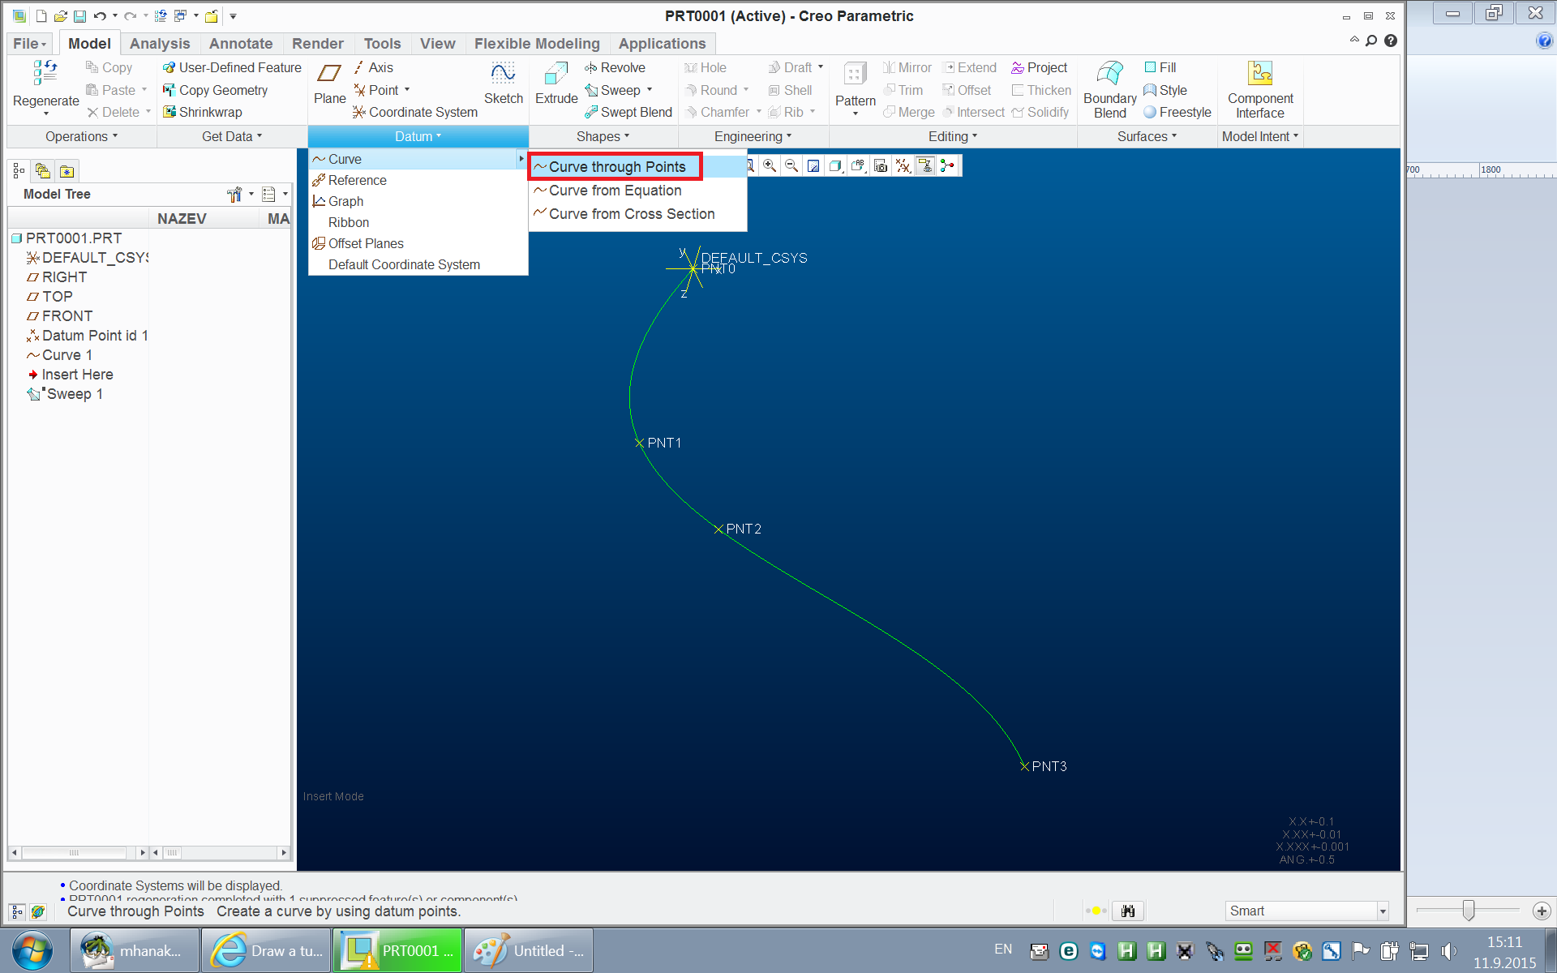
Task: Expand the Datum group dropdown
Action: coord(418,136)
